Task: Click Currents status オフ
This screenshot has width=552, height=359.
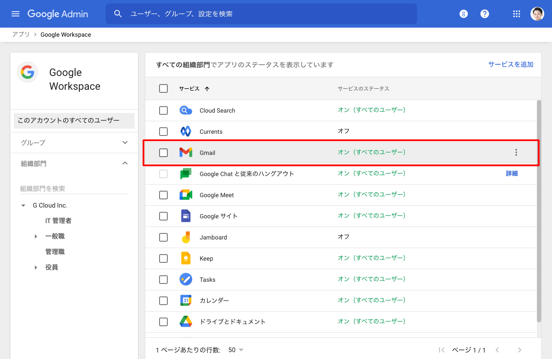Action: pos(344,131)
